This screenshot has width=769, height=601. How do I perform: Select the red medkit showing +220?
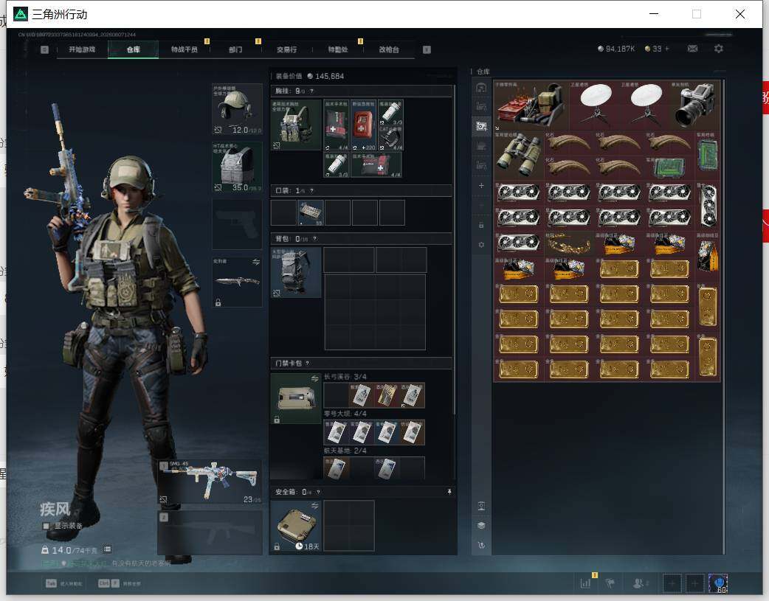363,125
